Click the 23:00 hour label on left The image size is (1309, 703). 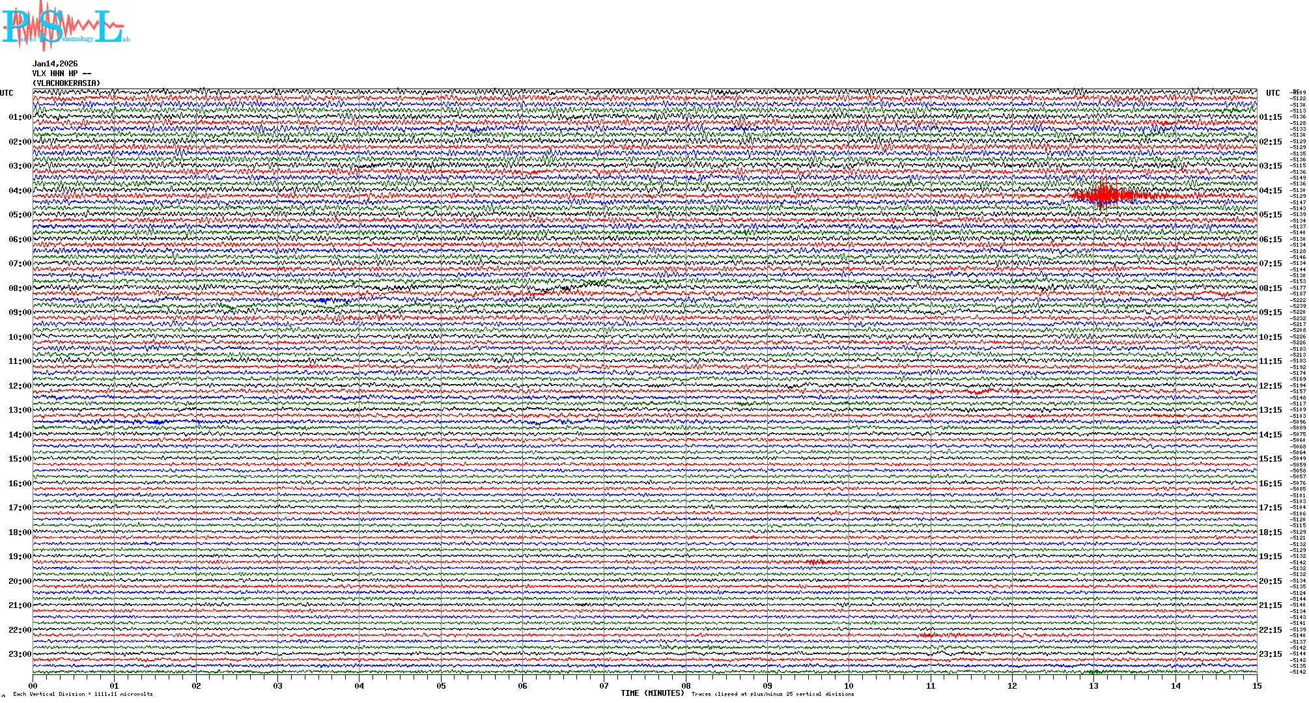pos(20,654)
